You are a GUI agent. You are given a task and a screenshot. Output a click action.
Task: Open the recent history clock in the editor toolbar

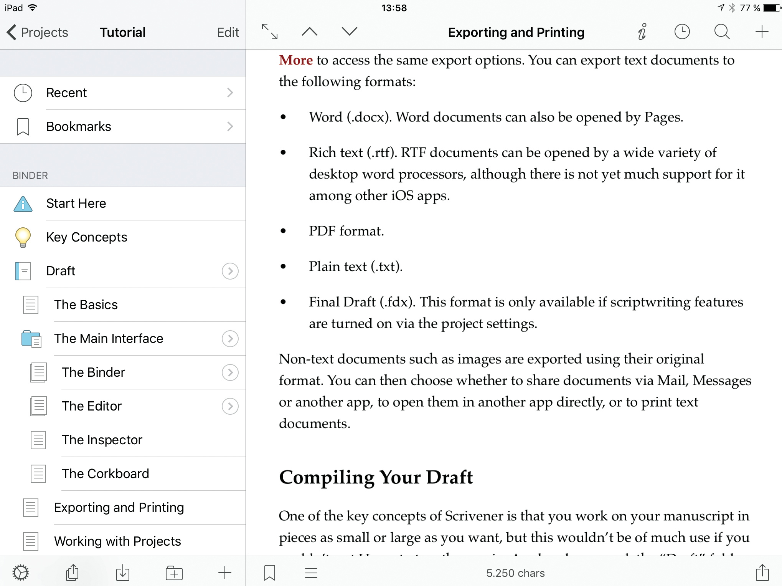[x=682, y=32]
